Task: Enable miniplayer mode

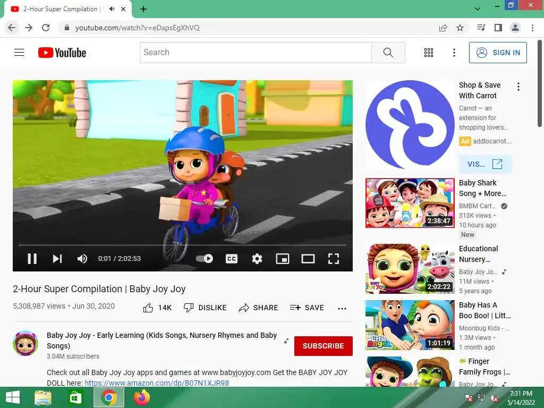Action: (283, 259)
